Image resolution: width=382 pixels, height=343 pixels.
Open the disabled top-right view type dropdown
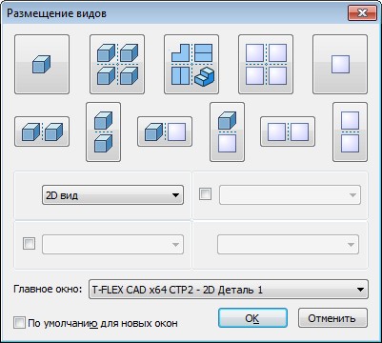tap(290, 195)
